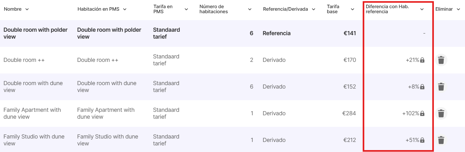Click the Eliminar column header chevron
The width and height of the screenshot is (465, 152).
point(458,9)
